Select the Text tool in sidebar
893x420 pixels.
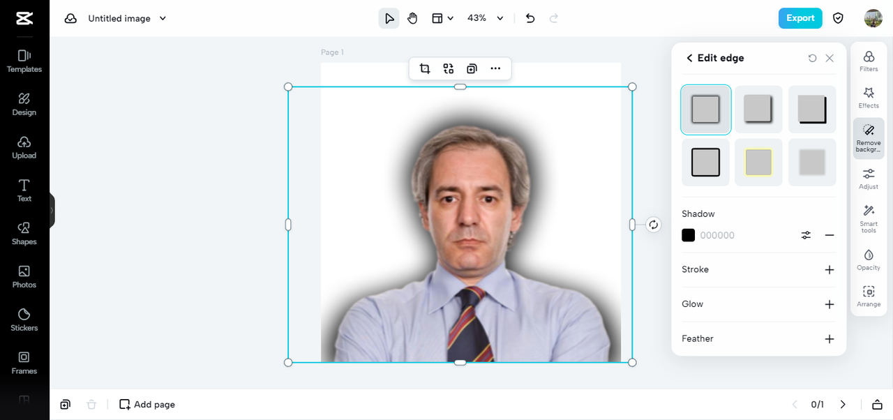[24, 190]
